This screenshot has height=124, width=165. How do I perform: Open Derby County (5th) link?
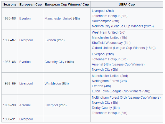[x=106, y=108]
